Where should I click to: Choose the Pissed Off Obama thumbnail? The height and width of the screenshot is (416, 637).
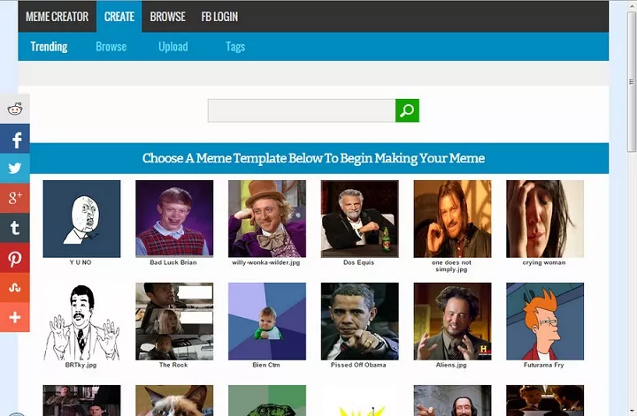coord(359,321)
